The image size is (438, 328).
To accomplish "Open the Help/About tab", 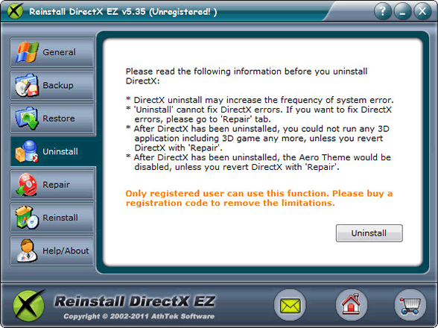I will (52, 250).
